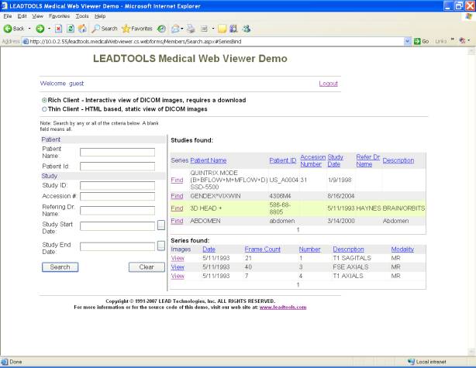Image resolution: width=476 pixels, height=368 pixels.
Task: Sort series by the Frame Count header
Action: pyautogui.click(x=263, y=249)
